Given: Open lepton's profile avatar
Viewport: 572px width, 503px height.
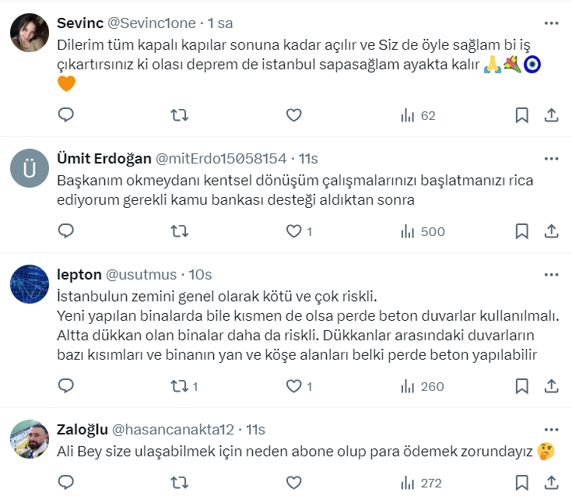Looking at the screenshot, I should (x=30, y=286).
